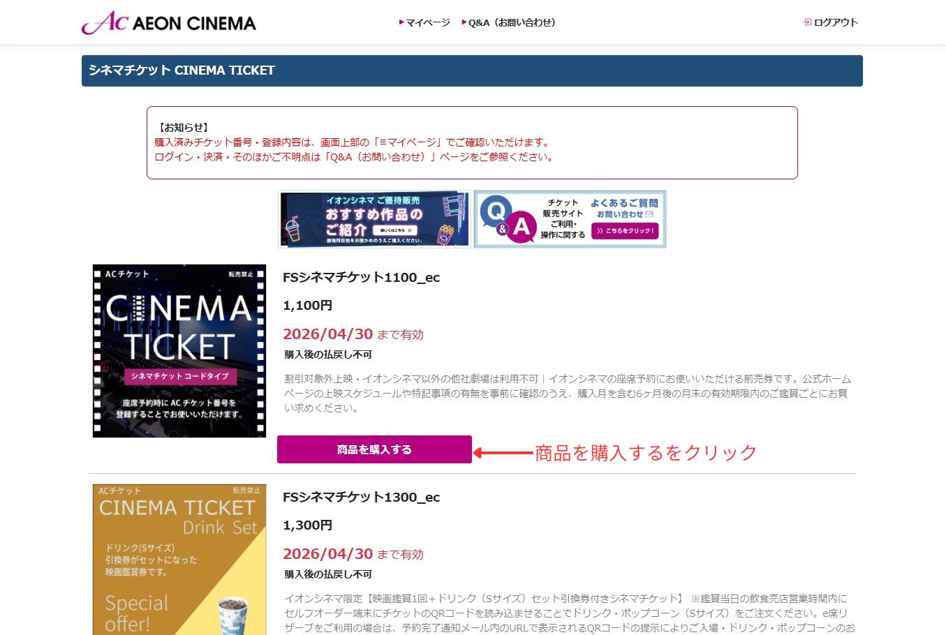Open the おすすめ作品のご紹介 banner

click(374, 219)
